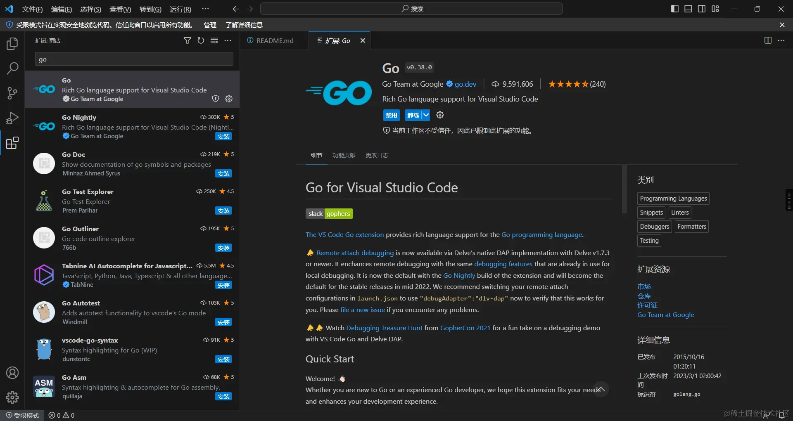
Task: Click the 卸载 uninstall button
Action: click(413, 115)
